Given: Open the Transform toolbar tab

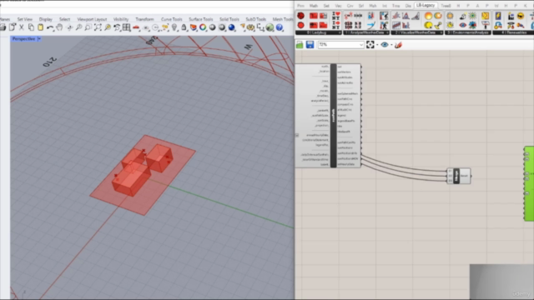Looking at the screenshot, I should pyautogui.click(x=144, y=19).
